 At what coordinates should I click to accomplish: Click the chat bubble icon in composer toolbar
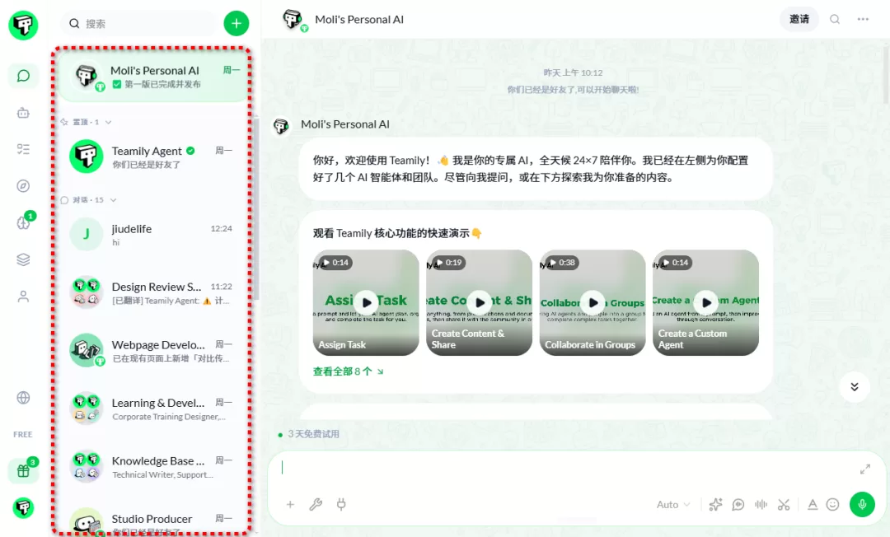738,504
